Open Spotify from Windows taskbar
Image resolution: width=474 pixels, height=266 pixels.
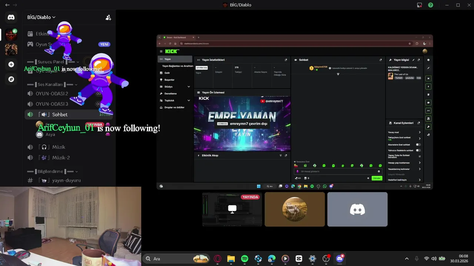point(245,259)
